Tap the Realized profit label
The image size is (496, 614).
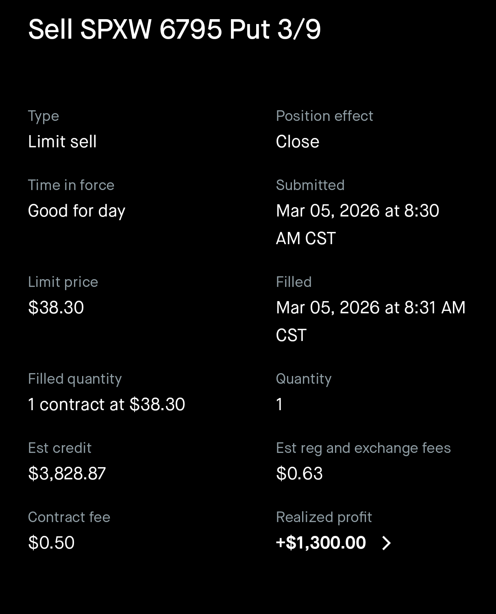324,517
